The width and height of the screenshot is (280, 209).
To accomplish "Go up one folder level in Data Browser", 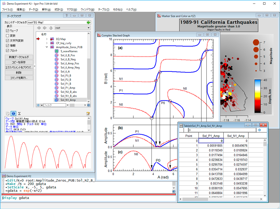I will click(x=51, y=28).
